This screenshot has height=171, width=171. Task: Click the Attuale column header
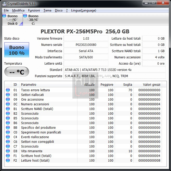87,85
